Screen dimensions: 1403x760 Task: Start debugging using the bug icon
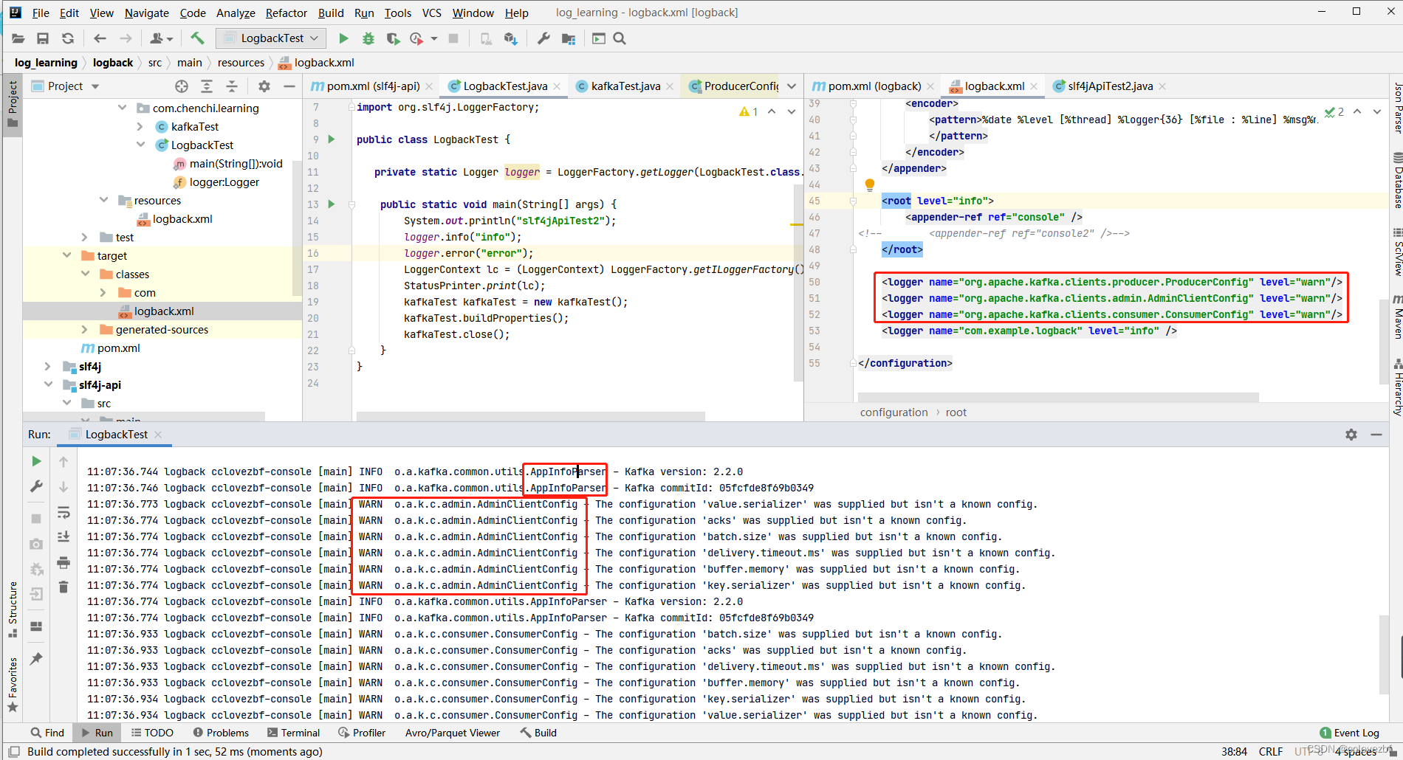[368, 38]
